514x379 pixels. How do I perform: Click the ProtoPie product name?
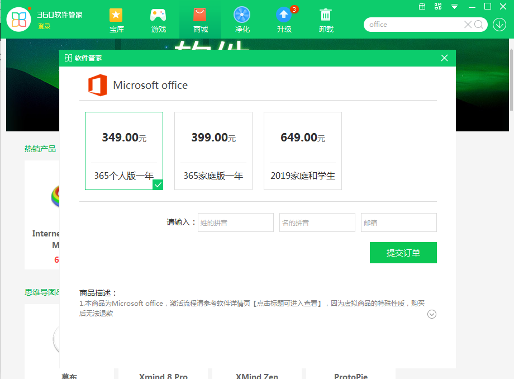click(x=351, y=376)
